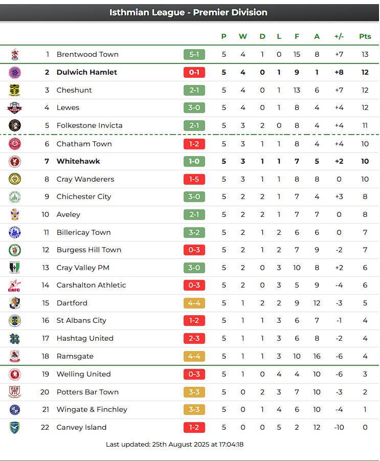Click Cray Wanderers' 1-5 result badge

pyautogui.click(x=194, y=179)
